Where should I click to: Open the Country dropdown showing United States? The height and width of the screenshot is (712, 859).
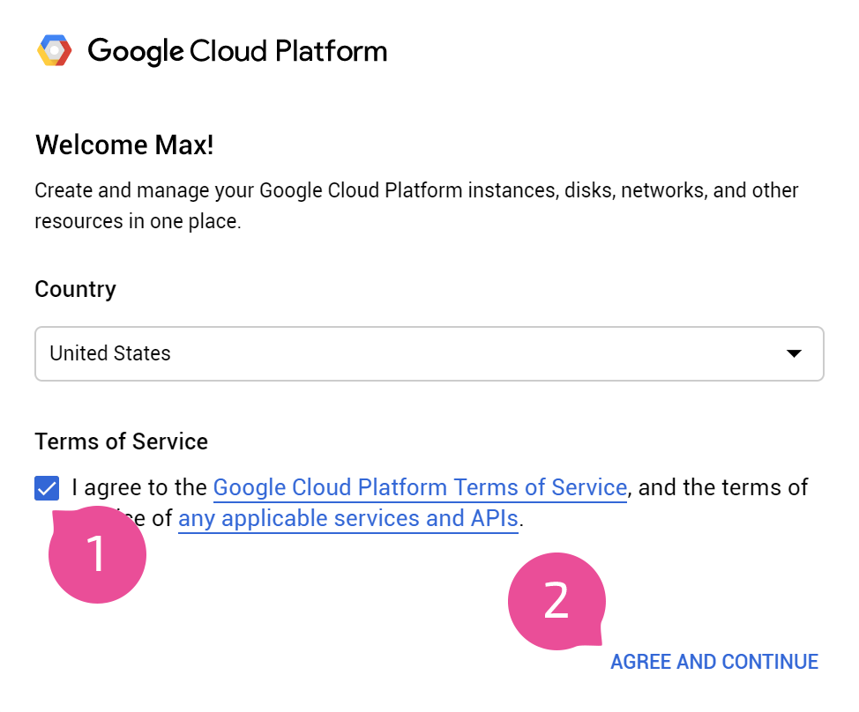pyautogui.click(x=429, y=353)
